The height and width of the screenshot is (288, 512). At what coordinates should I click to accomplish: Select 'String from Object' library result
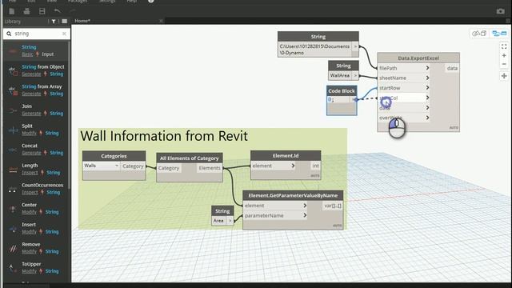pyautogui.click(x=37, y=70)
